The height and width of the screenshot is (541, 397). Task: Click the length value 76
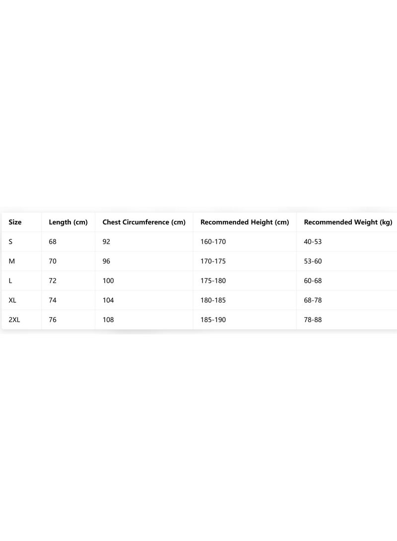click(53, 320)
